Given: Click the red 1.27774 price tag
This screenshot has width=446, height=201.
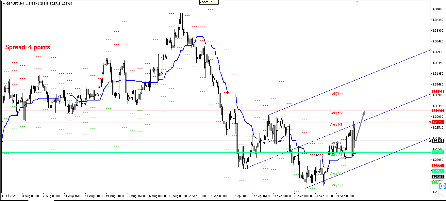Looking at the screenshot, I should [438, 165].
